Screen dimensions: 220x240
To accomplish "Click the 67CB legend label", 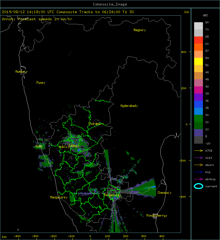I will pos(209,151).
